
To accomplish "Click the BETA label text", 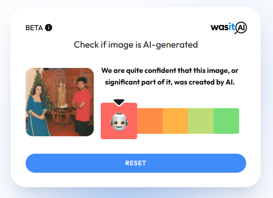I will 34,28.
